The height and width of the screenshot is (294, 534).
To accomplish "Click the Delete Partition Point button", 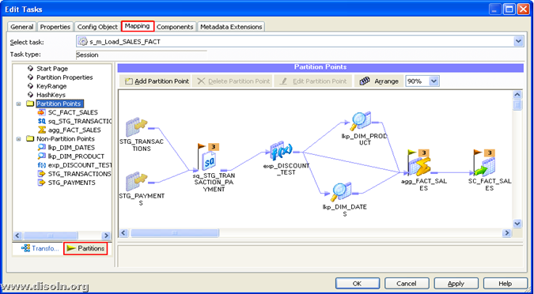I will point(233,81).
